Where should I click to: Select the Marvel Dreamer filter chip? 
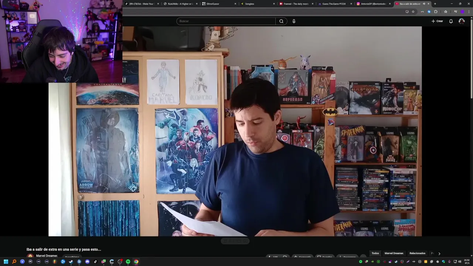(394, 253)
